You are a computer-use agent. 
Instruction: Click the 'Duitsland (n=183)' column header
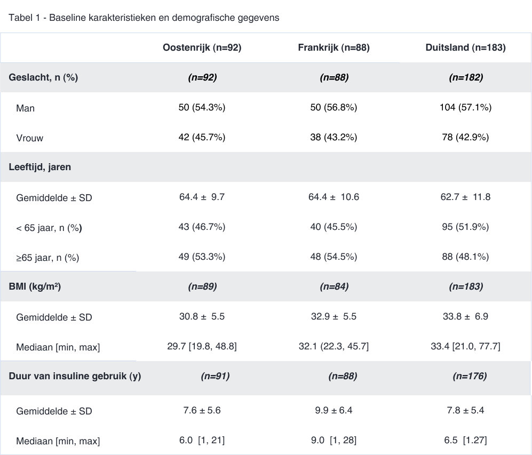tap(465, 47)
